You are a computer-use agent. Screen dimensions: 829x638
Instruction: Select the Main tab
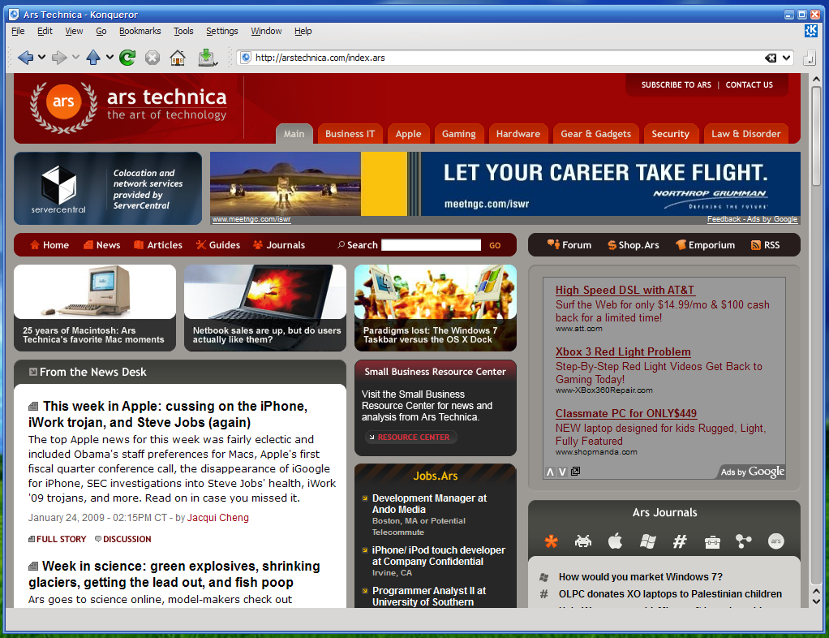(x=294, y=134)
